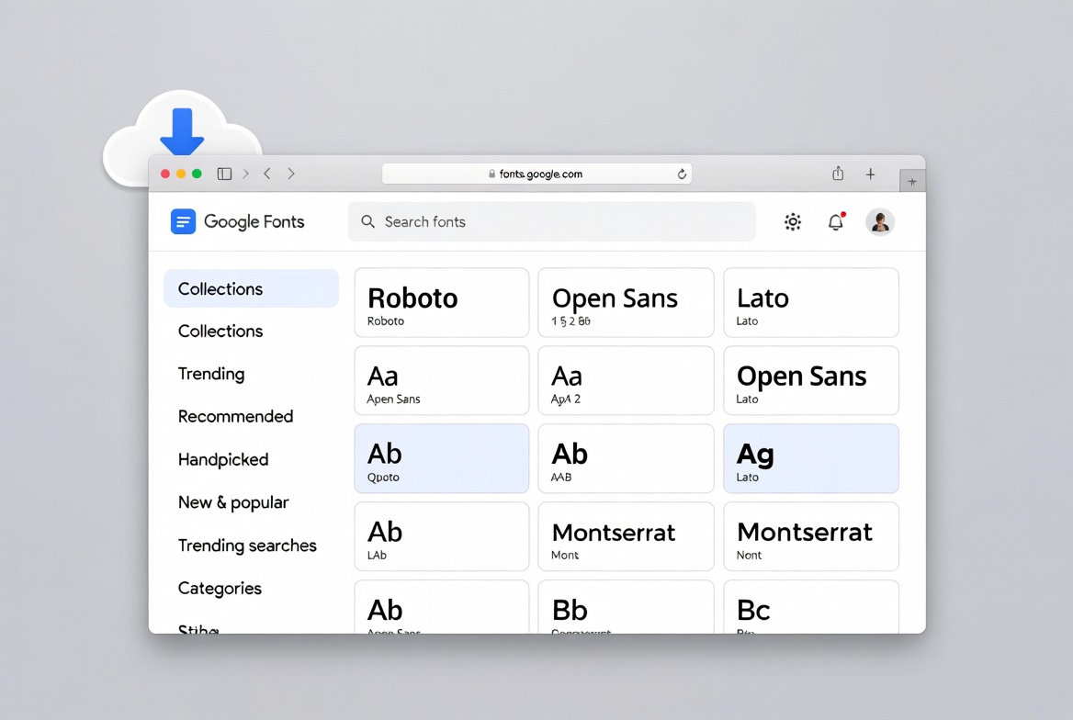
Task: Select highlighted Collections sidebar item
Action: (251, 288)
